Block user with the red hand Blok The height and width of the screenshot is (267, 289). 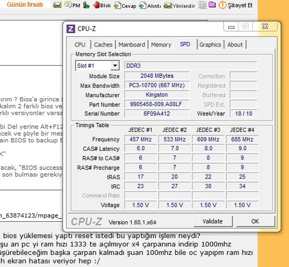click(102, 5)
